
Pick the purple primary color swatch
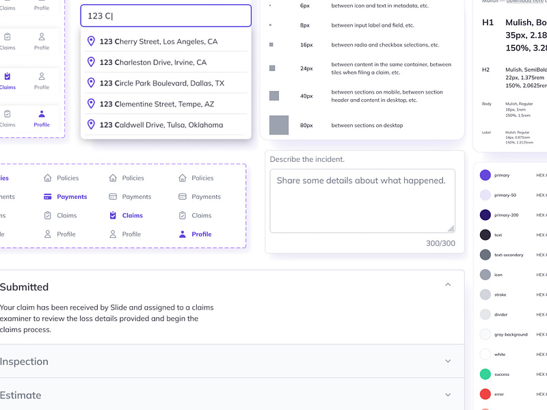pos(485,176)
